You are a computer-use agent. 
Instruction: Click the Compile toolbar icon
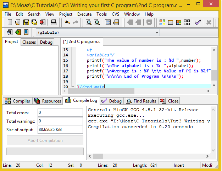coord(162,22)
